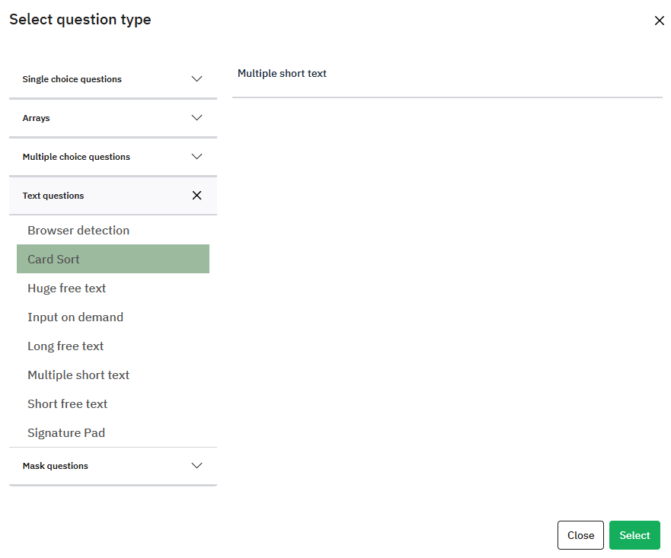The image size is (671, 558).
Task: Click the Close button
Action: pos(580,535)
